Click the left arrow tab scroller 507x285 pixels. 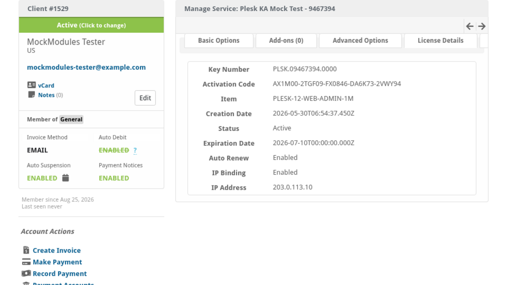(470, 26)
